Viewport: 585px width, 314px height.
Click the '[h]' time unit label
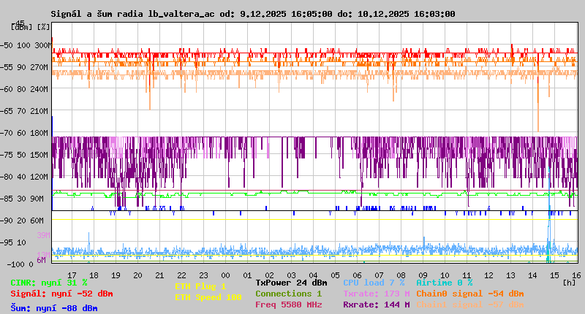[x=569, y=283]
